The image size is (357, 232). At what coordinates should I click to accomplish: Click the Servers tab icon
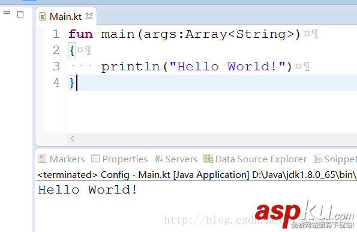(x=158, y=159)
